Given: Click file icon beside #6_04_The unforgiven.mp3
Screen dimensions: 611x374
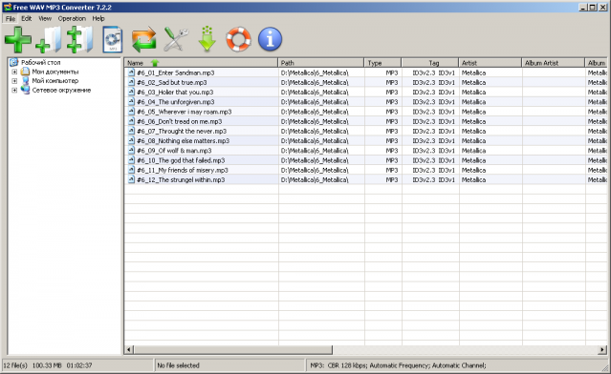Looking at the screenshot, I should tap(131, 102).
